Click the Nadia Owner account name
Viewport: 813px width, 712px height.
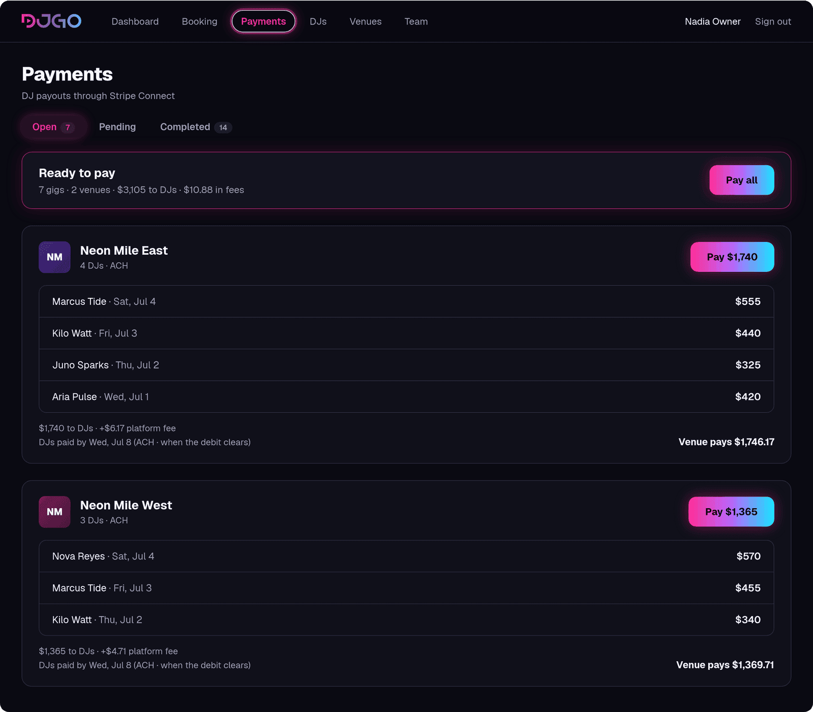tap(712, 21)
